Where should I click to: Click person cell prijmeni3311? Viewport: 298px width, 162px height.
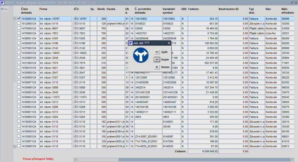click(x=115, y=122)
